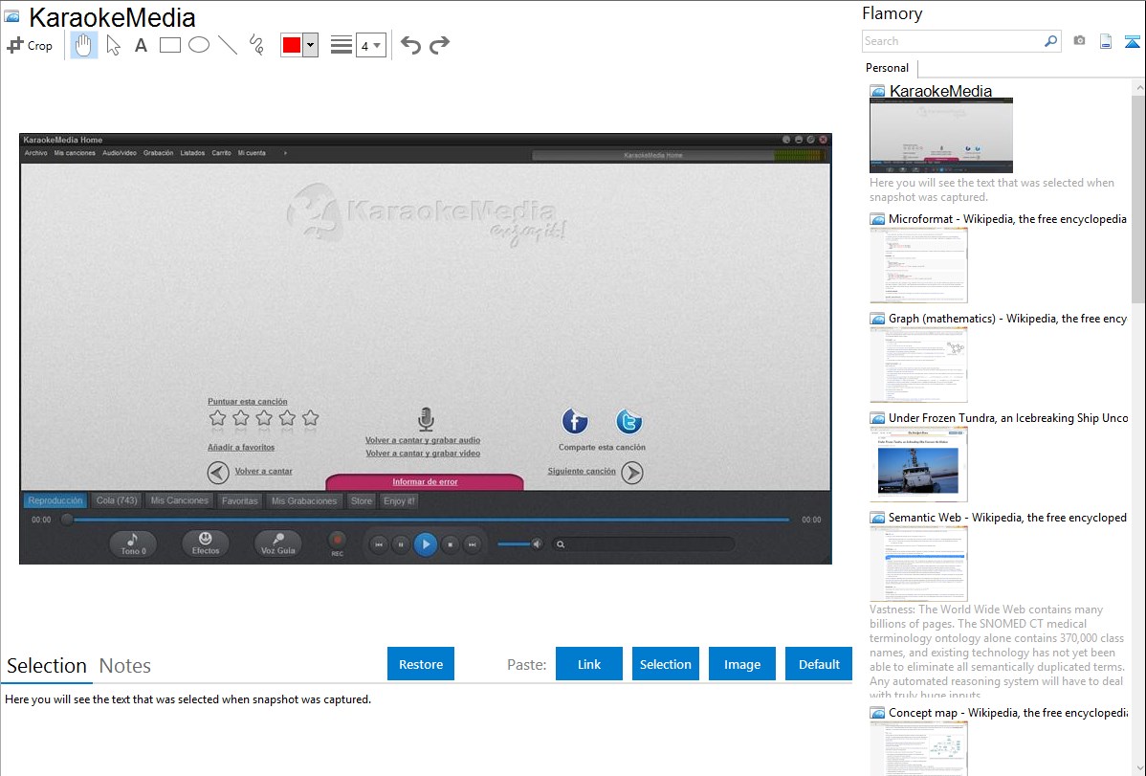
Task: Click the camera capture icon
Action: 1079,41
